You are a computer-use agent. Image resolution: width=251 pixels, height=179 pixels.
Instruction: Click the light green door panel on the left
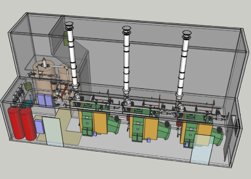click(x=53, y=131)
